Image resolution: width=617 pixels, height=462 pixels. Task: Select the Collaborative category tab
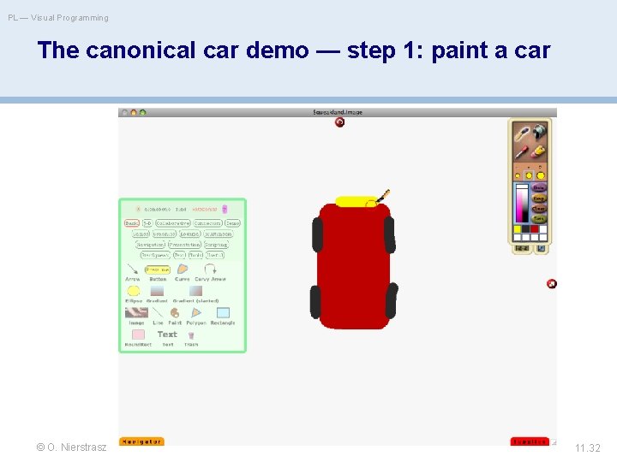pyautogui.click(x=173, y=223)
